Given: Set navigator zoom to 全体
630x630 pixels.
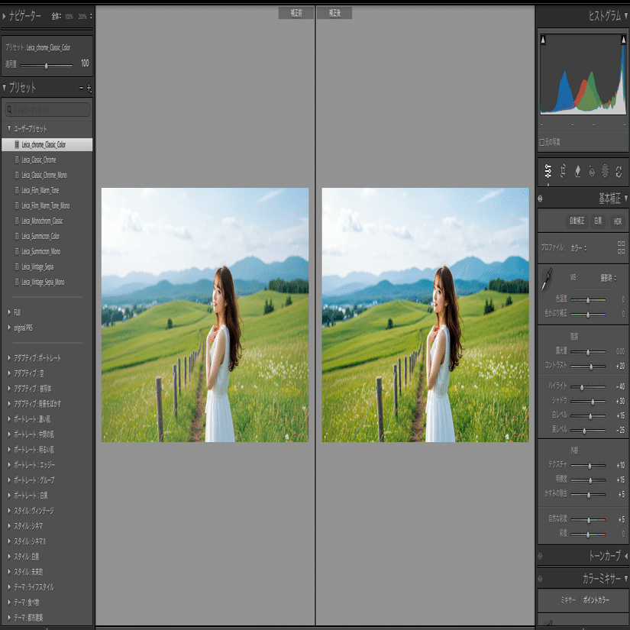Looking at the screenshot, I should pyautogui.click(x=57, y=16).
